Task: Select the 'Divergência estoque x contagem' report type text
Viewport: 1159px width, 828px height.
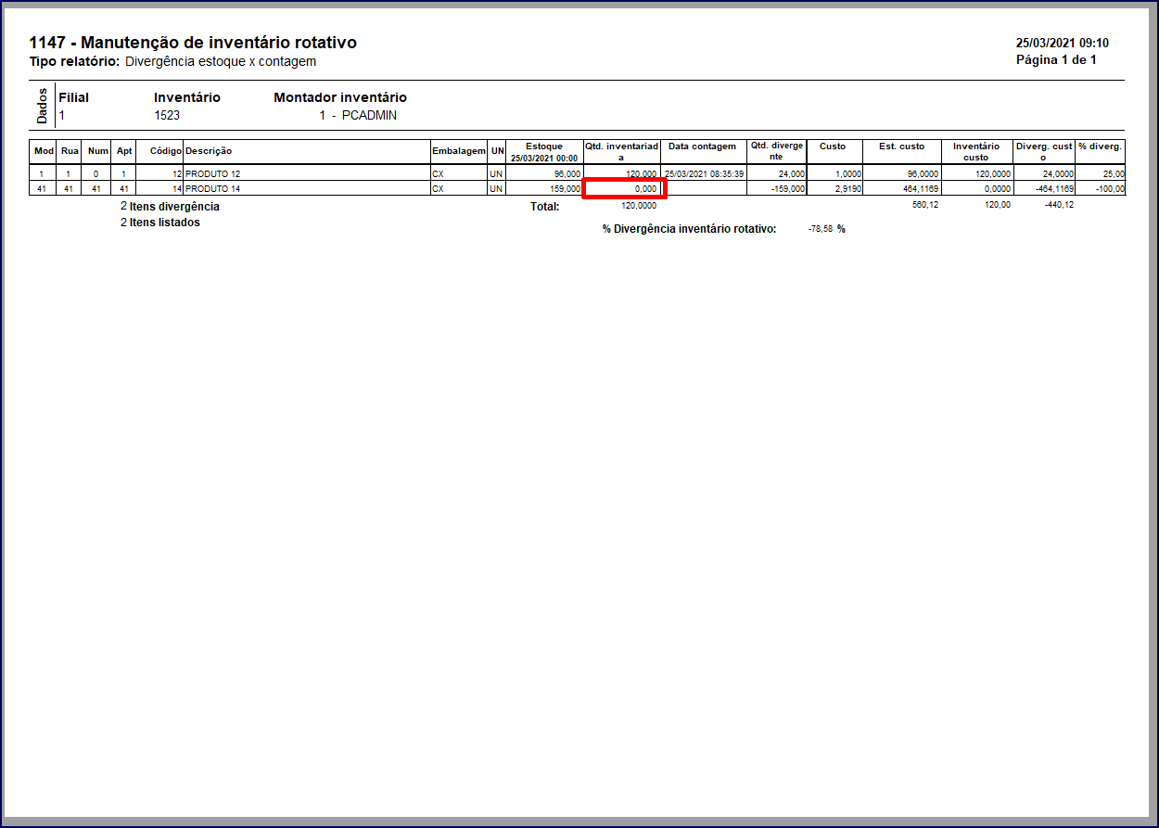Action: click(x=221, y=61)
